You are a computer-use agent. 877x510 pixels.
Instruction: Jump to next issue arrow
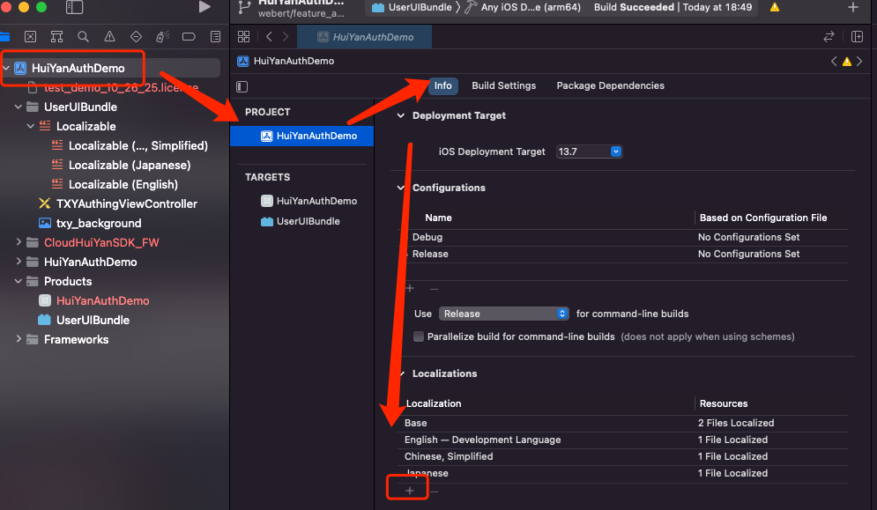[859, 61]
